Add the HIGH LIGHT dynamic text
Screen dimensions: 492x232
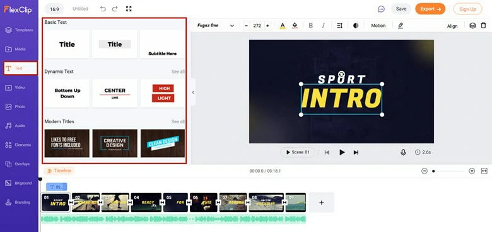162,94
